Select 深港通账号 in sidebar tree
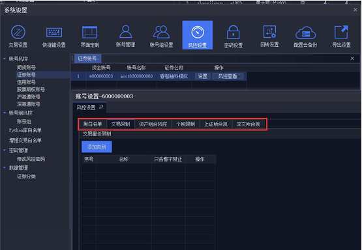 [29, 104]
